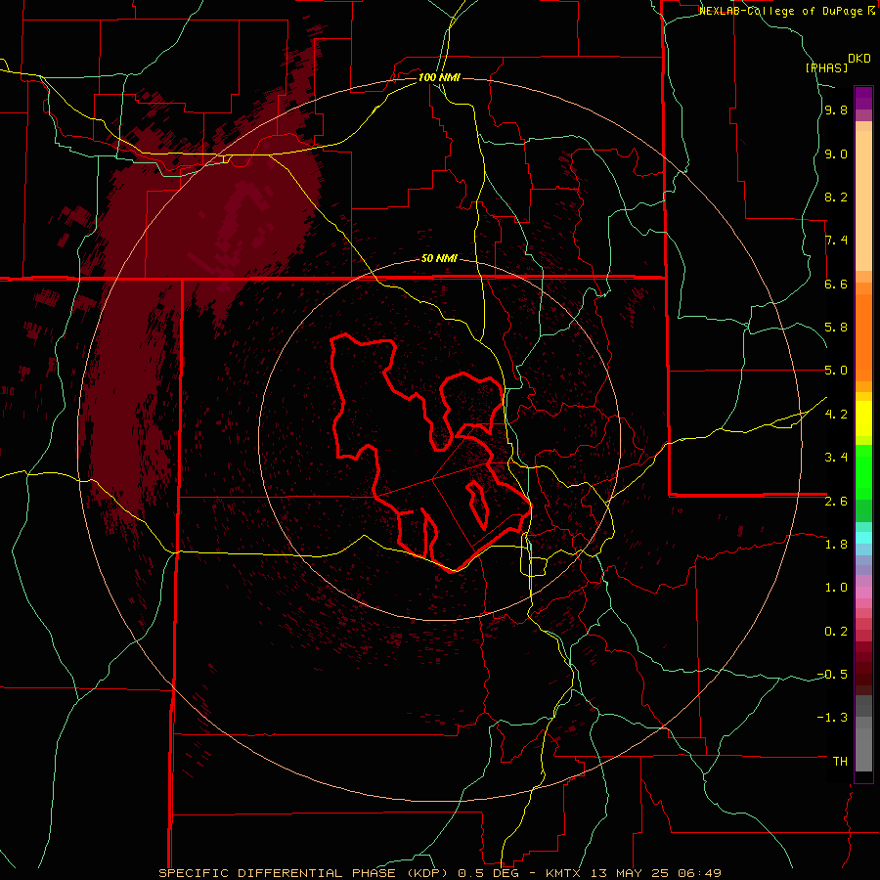Click the 1.8 scale value
The image size is (880, 880).
click(836, 544)
